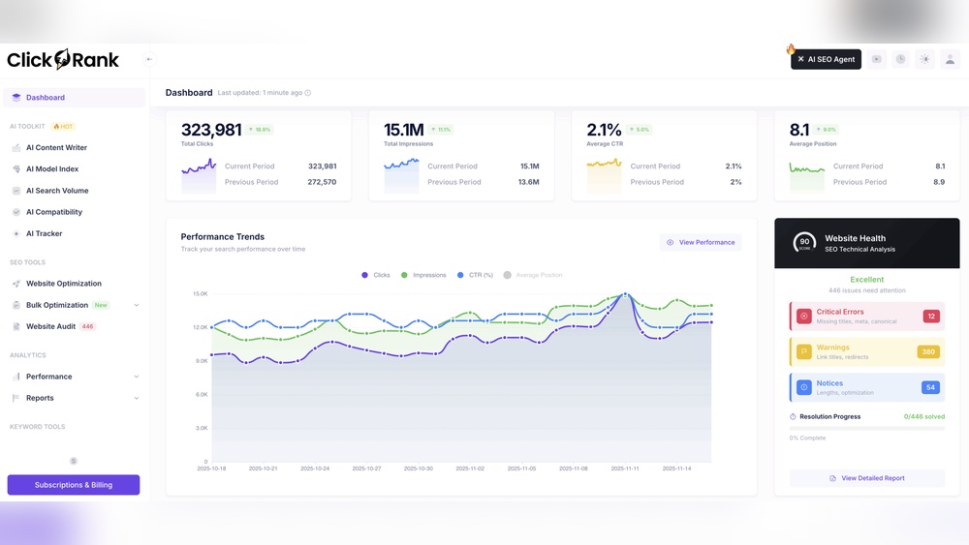Open Subscriptions & Billing

pos(74,485)
